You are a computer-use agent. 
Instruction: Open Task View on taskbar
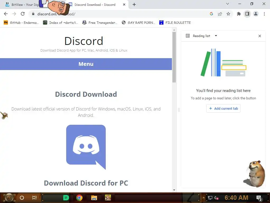(x=35, y=198)
